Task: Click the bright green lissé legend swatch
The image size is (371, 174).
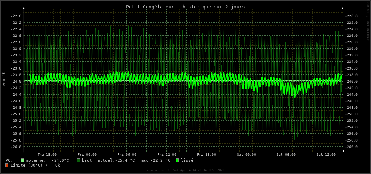Action: (177, 160)
